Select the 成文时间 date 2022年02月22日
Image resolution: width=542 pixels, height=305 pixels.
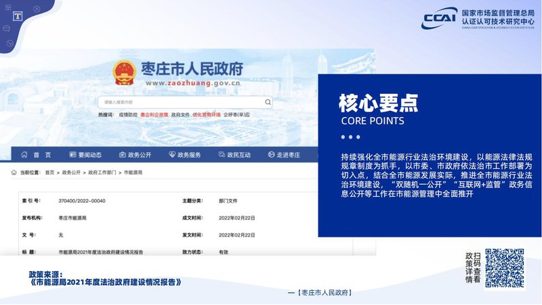click(236, 218)
